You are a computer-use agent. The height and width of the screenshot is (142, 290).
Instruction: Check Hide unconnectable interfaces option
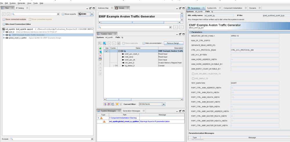coord(144,43)
